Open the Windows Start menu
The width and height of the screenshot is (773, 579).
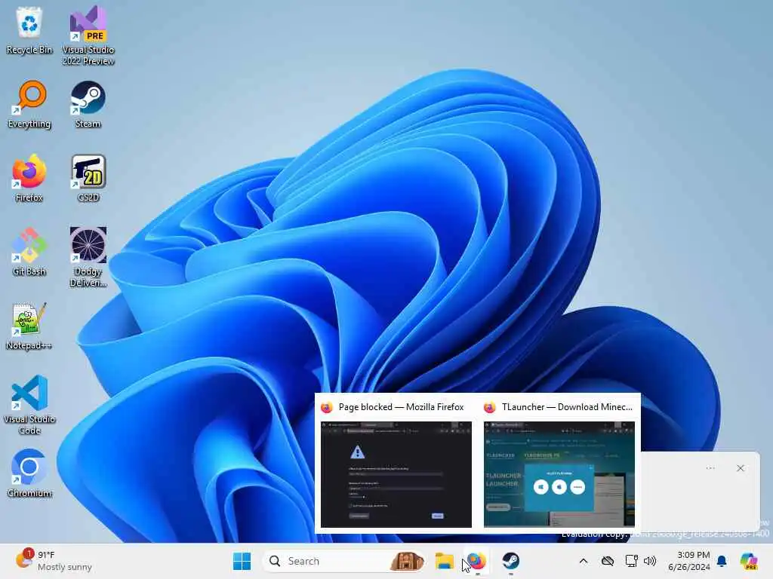pos(242,561)
